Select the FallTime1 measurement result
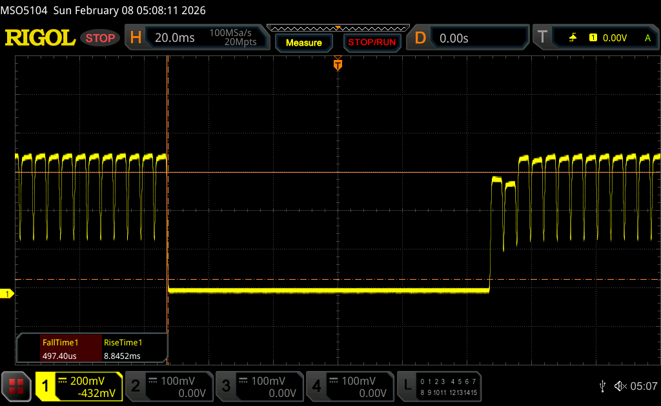 point(60,349)
